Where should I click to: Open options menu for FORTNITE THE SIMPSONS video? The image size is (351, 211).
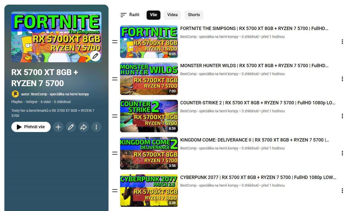(x=342, y=42)
